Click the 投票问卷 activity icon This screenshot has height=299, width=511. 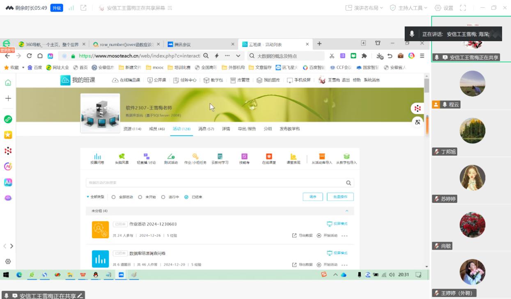tap(97, 157)
